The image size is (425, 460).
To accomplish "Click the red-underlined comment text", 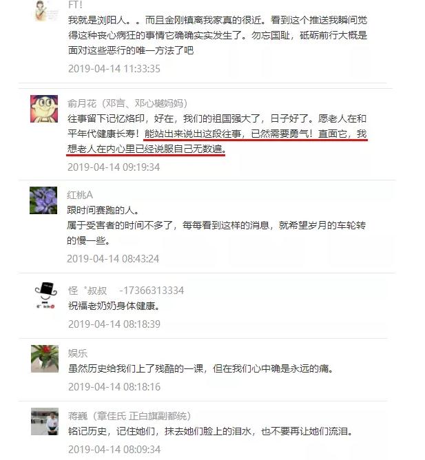I will point(217,141).
